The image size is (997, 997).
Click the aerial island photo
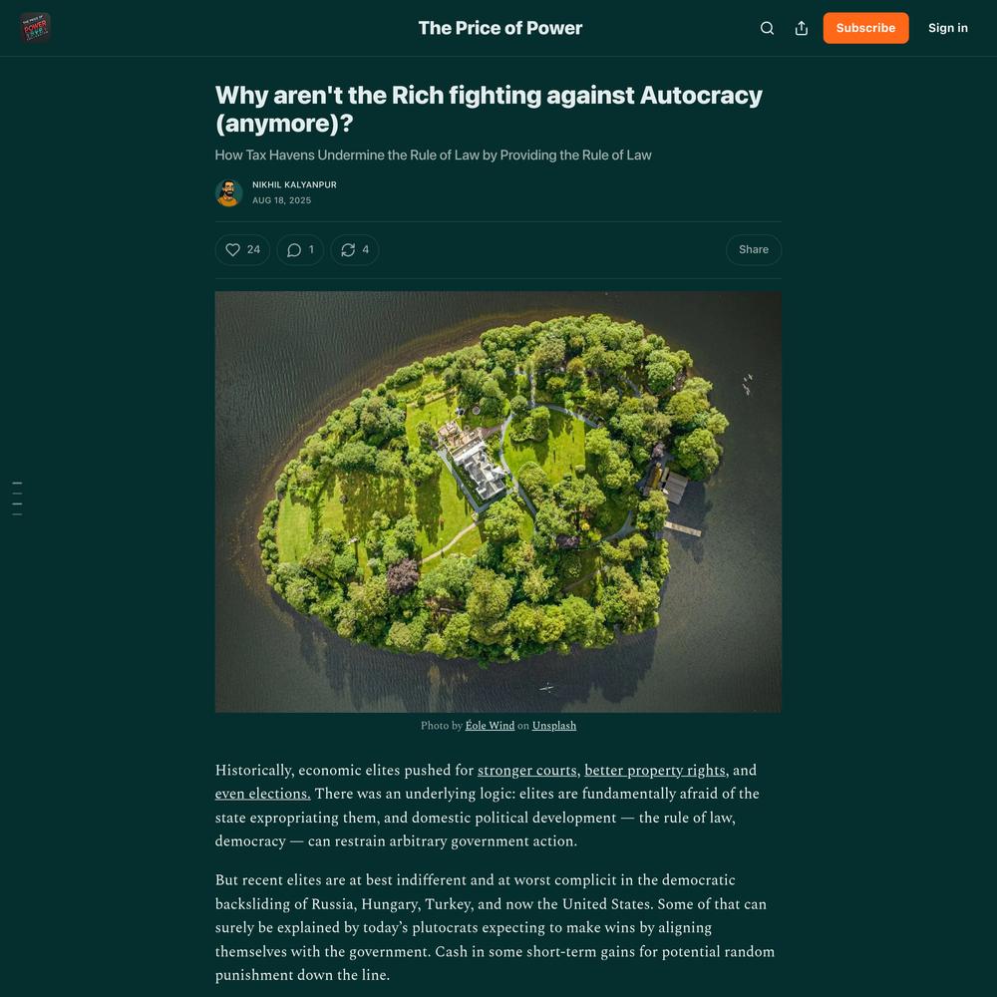498,501
